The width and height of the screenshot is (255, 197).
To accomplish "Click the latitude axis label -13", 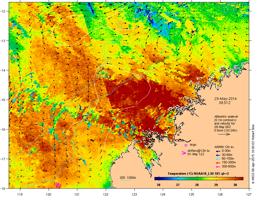I will pos(3,41).
